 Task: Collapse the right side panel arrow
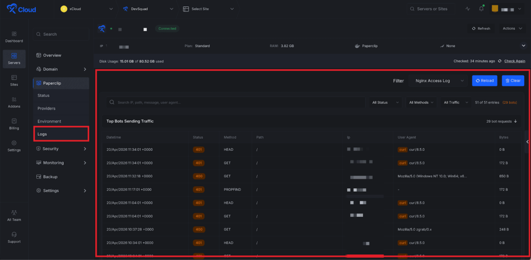tap(527, 142)
